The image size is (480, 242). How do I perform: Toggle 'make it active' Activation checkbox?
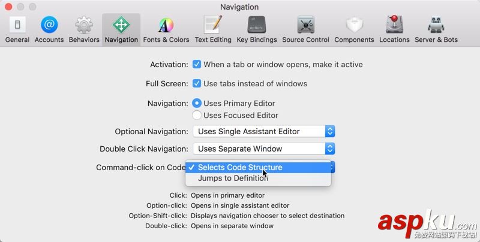click(196, 64)
